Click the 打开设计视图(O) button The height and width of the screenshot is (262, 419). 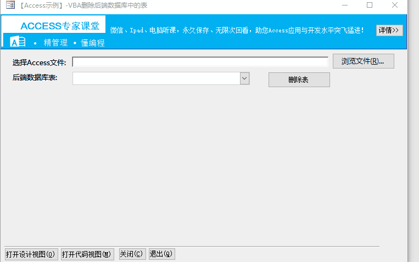(x=31, y=254)
